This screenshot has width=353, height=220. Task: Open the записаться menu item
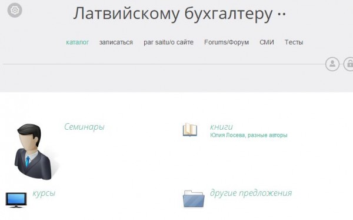click(x=116, y=42)
